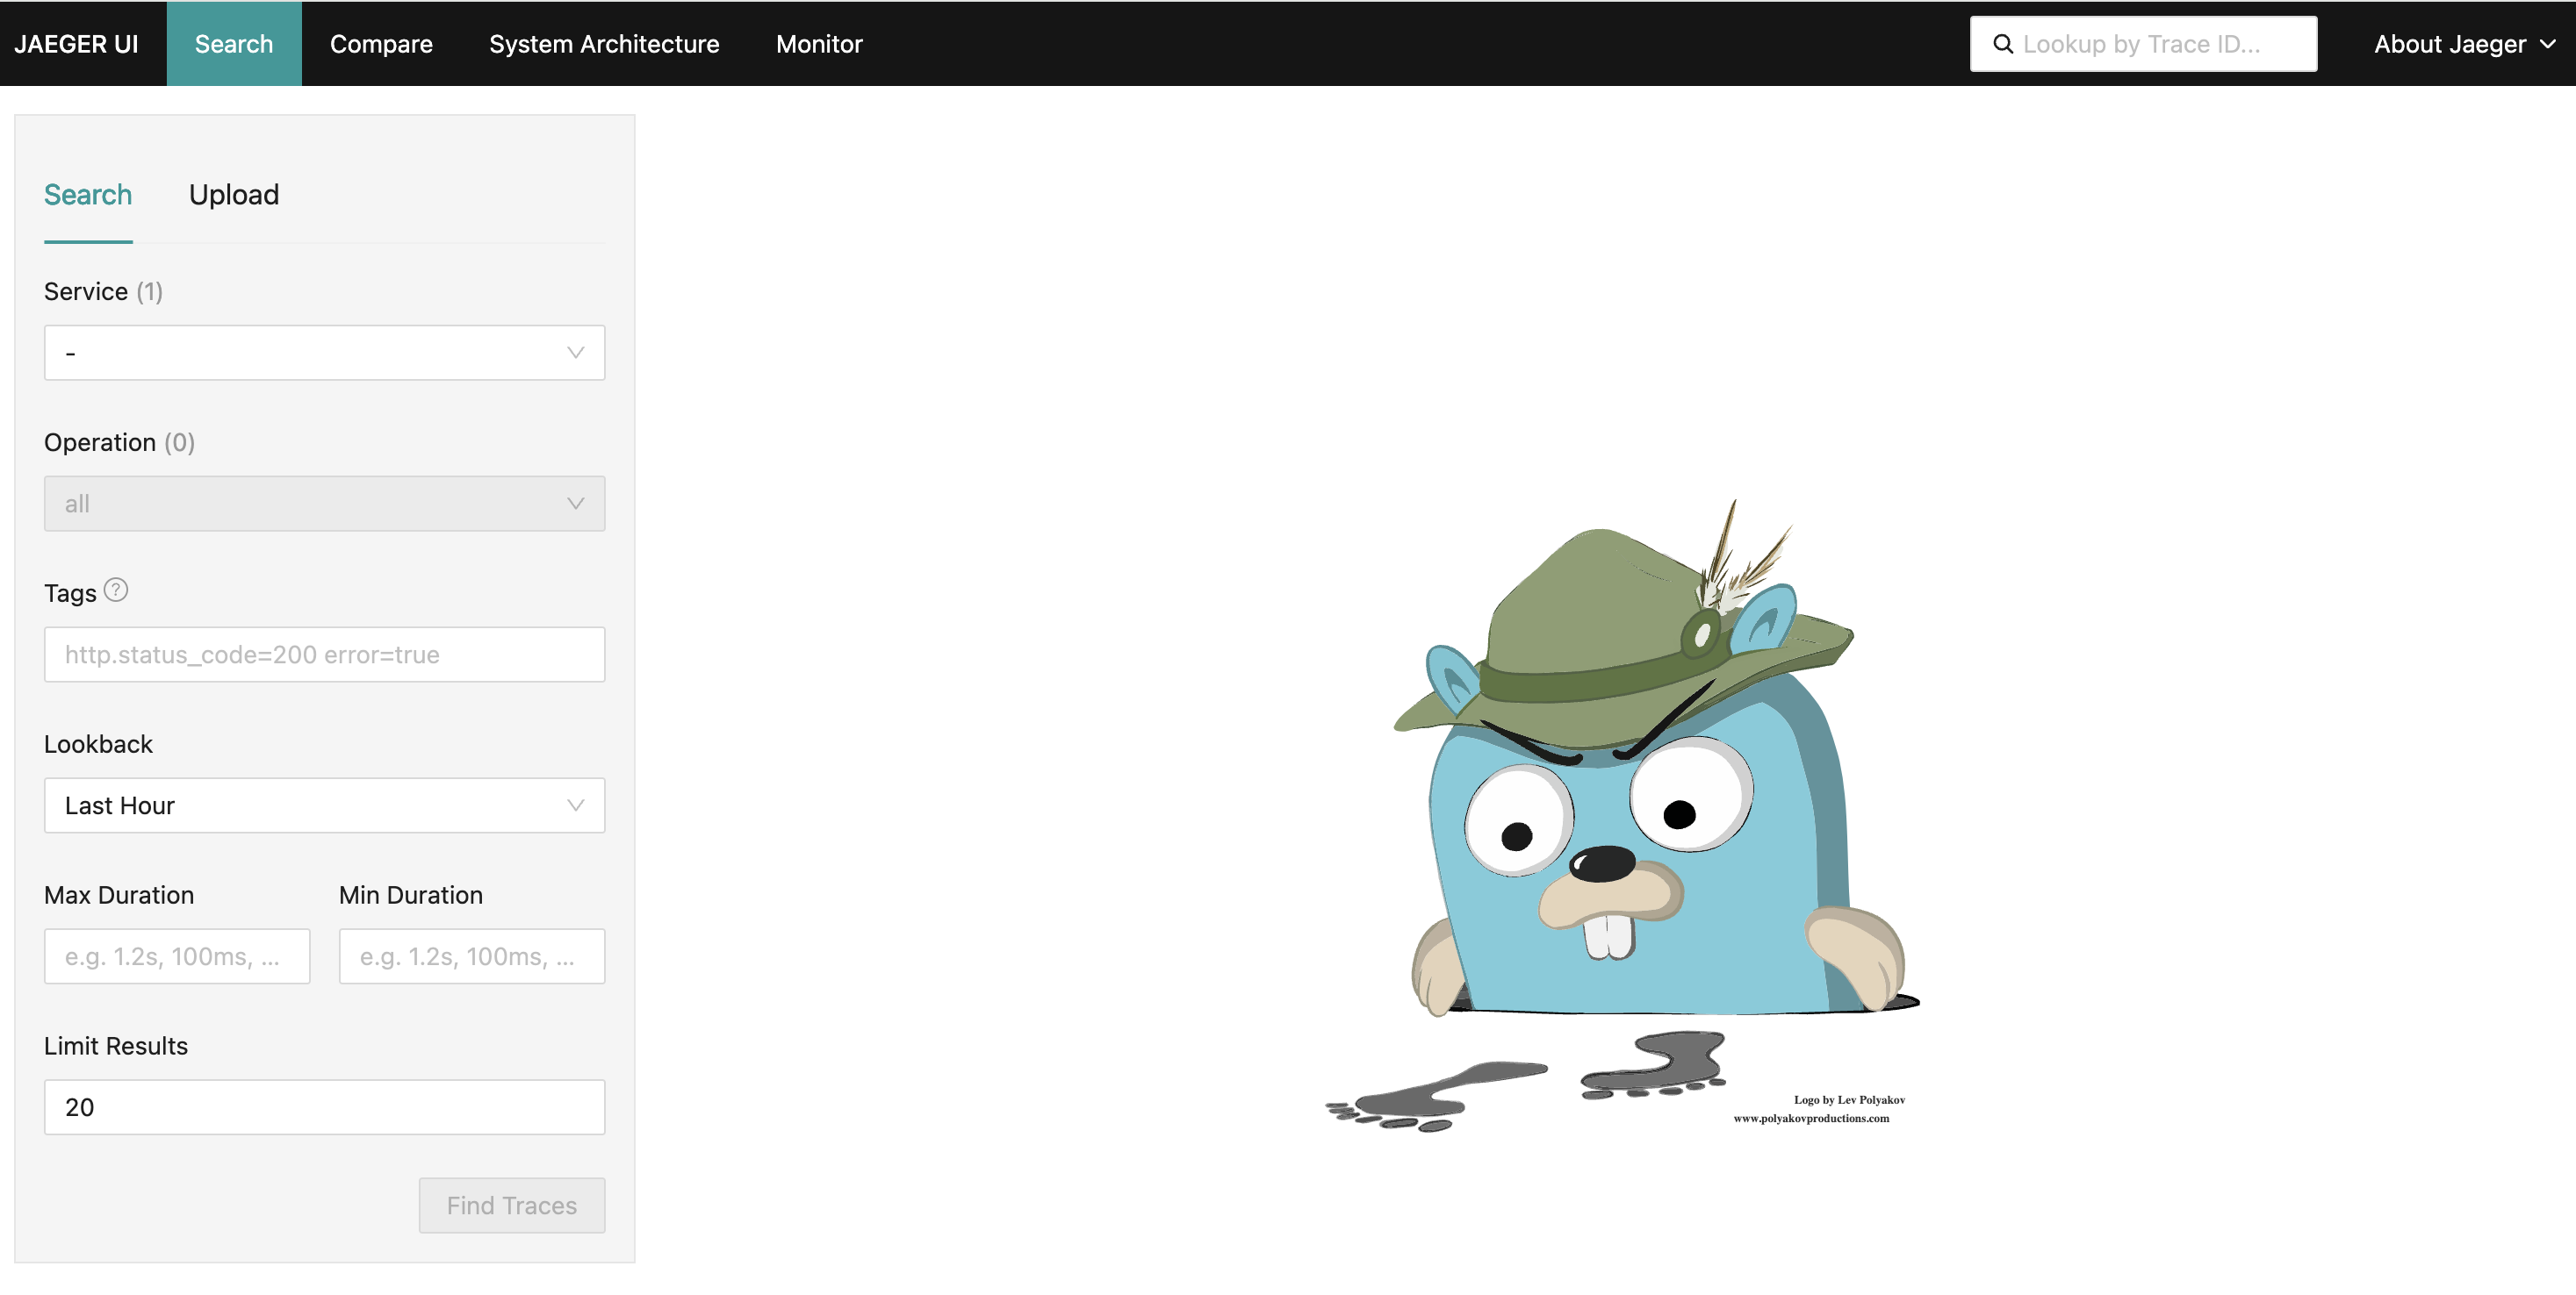
Task: Click the Tags help question-mark icon
Action: coord(116,590)
